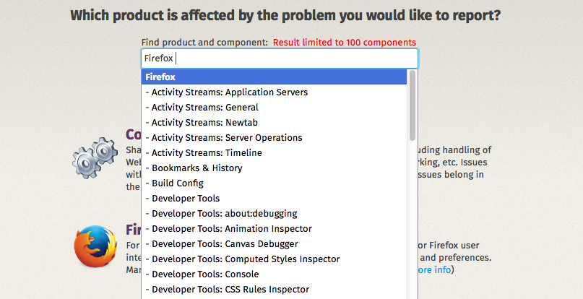Select the Build Config option
Image resolution: width=583 pixels, height=299 pixels.
click(274, 183)
